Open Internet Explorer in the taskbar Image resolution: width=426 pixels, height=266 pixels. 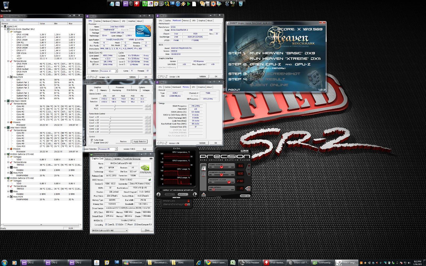pos(198,263)
